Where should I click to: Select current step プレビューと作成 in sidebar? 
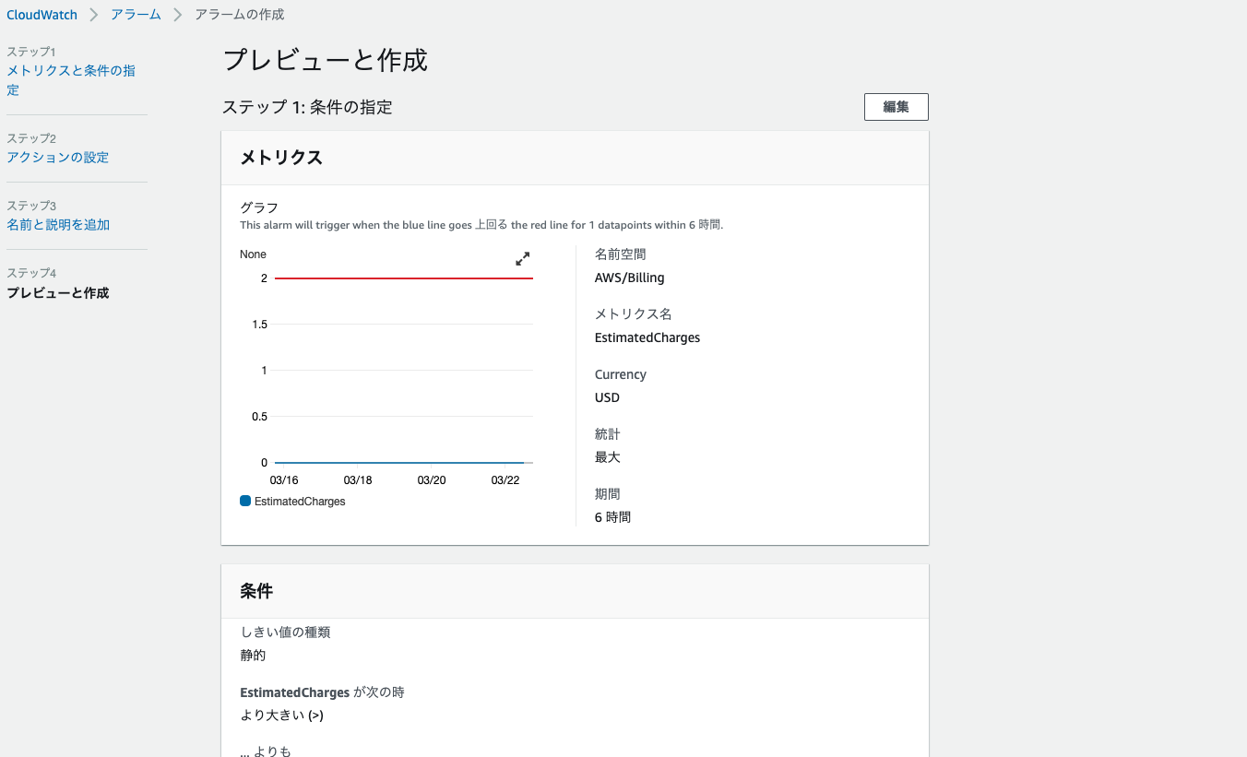click(x=57, y=293)
